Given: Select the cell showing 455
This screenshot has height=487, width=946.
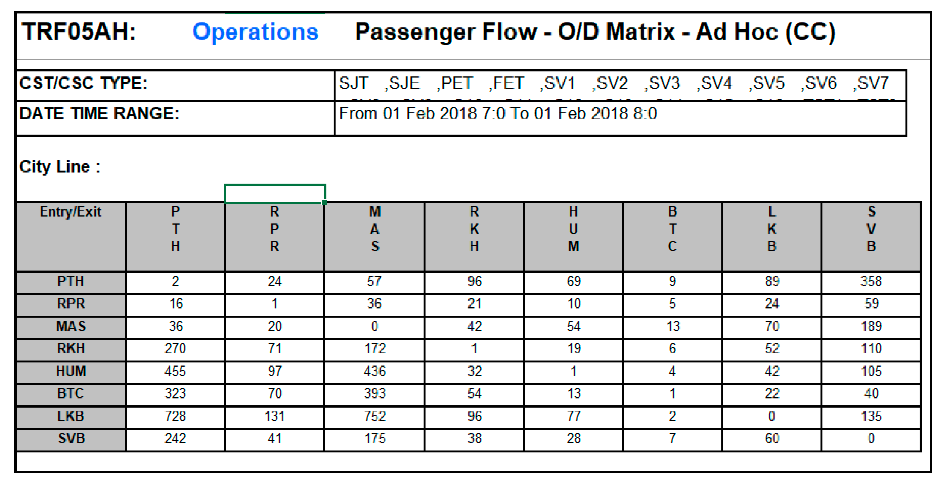Looking at the screenshot, I should click(175, 371).
